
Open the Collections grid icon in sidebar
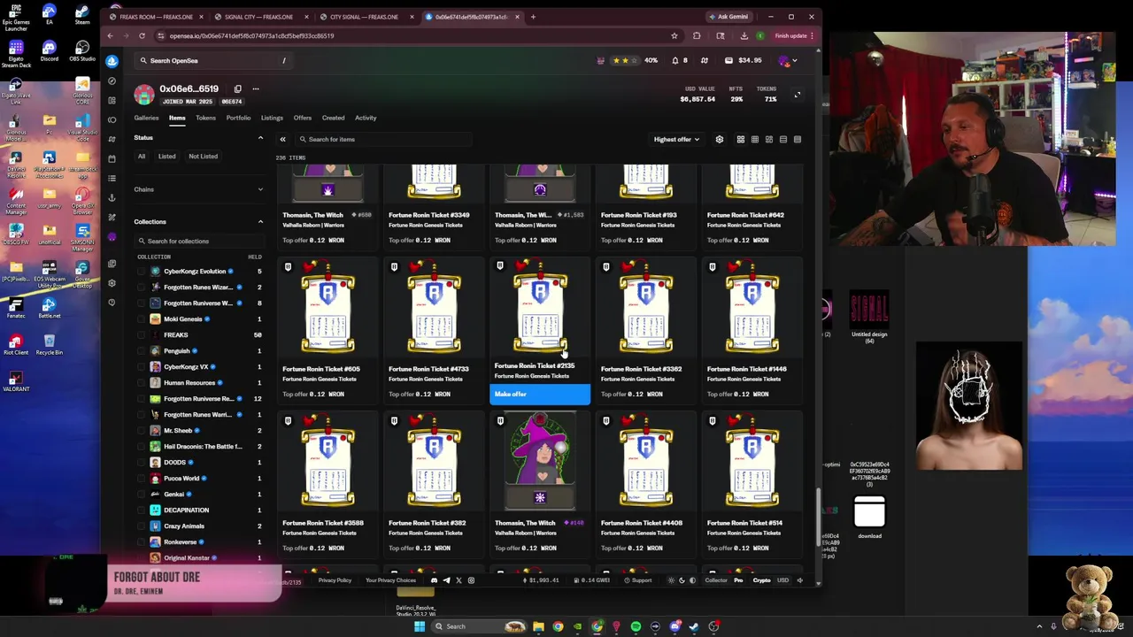[x=112, y=100]
